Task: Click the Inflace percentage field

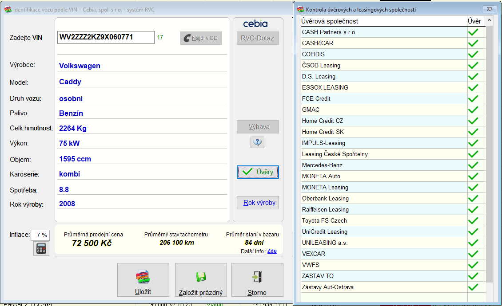Action: coord(40,235)
